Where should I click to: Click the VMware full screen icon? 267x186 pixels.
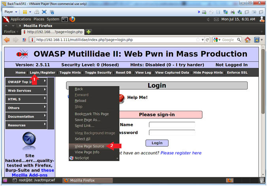[x=44, y=12]
